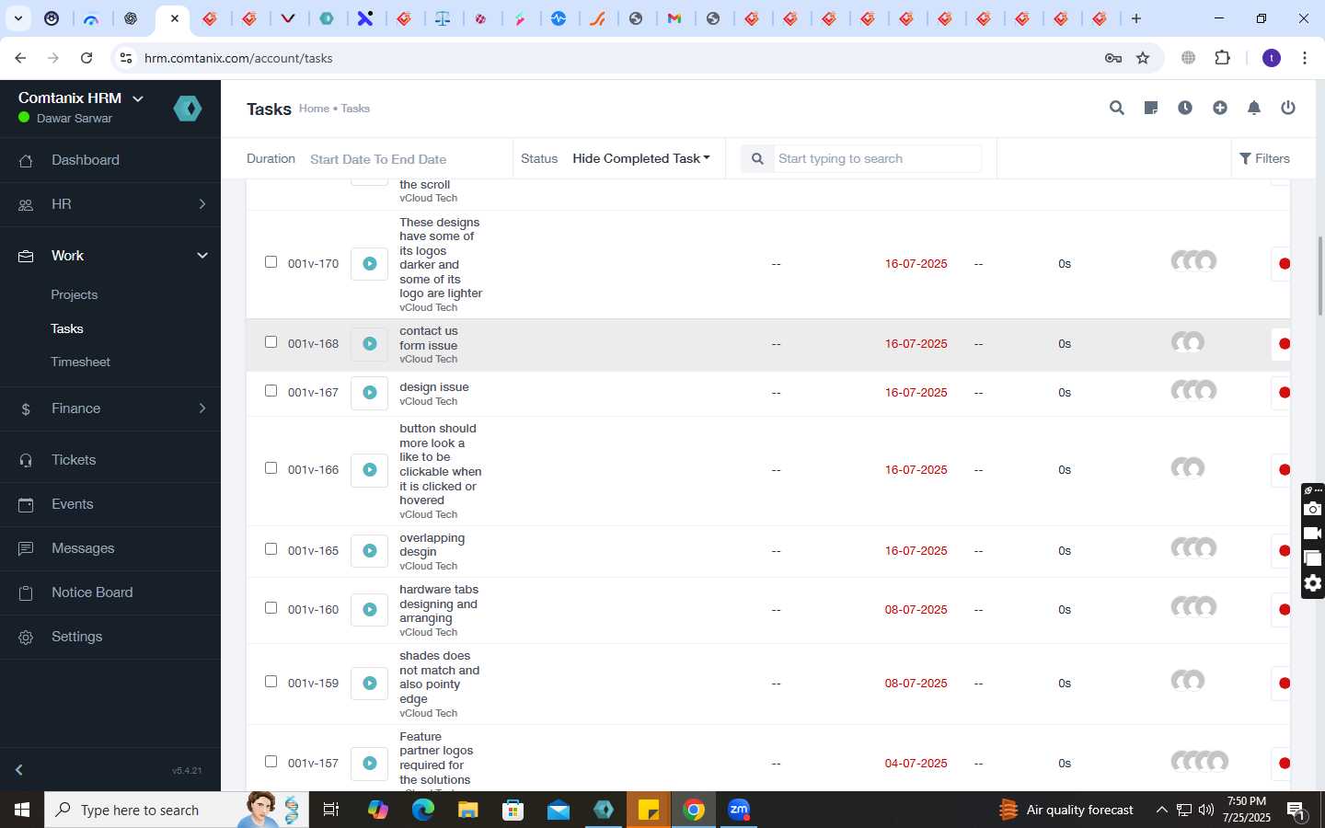The height and width of the screenshot is (828, 1325).
Task: Open status dropdown for task 001v-167
Action: pyautogui.click(x=1281, y=393)
